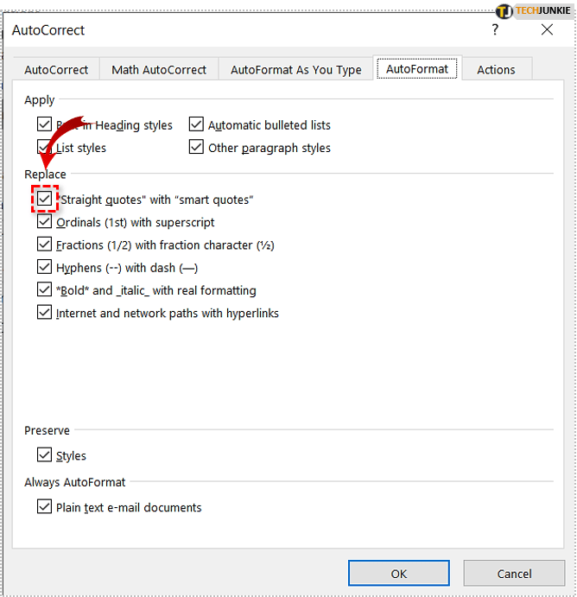Image resolution: width=577 pixels, height=597 pixels.
Task: Uncheck the Preserve Styles checkbox
Action: tap(45, 455)
